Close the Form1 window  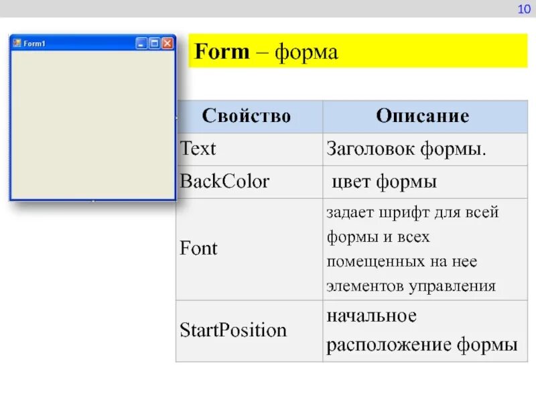pyautogui.click(x=167, y=44)
